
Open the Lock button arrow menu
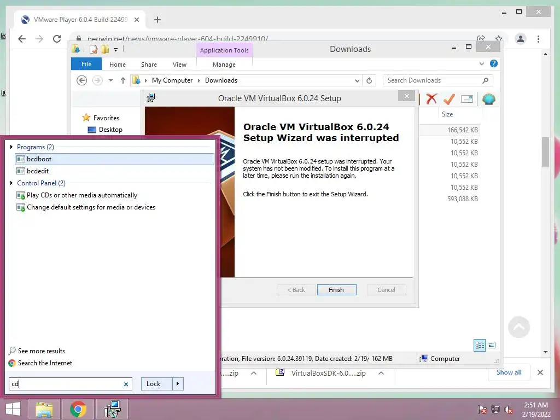point(178,384)
